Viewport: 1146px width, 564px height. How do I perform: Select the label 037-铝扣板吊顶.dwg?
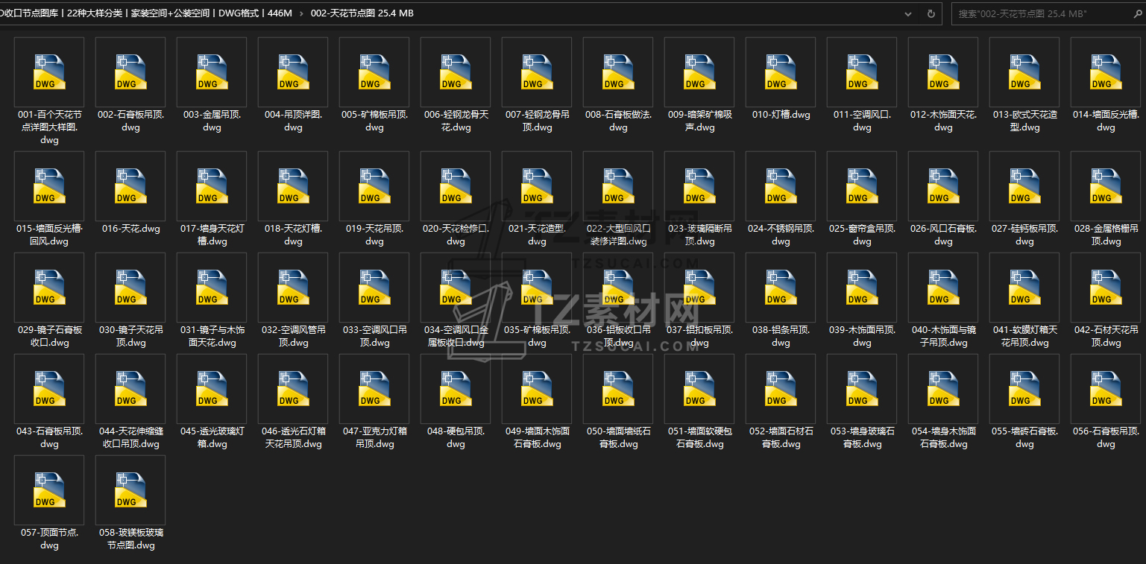tap(699, 337)
